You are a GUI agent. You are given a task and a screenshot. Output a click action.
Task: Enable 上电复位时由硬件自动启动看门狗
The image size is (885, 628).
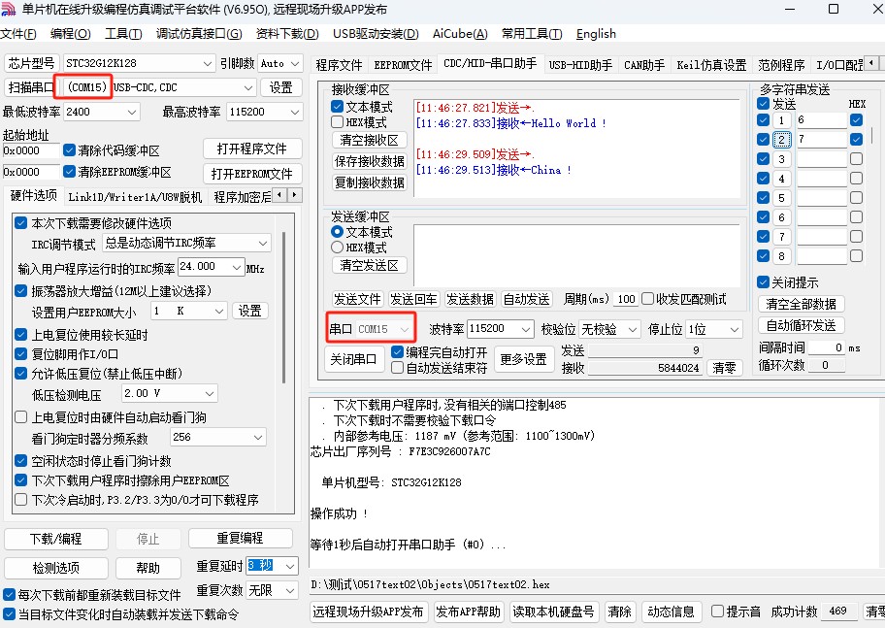[x=21, y=417]
